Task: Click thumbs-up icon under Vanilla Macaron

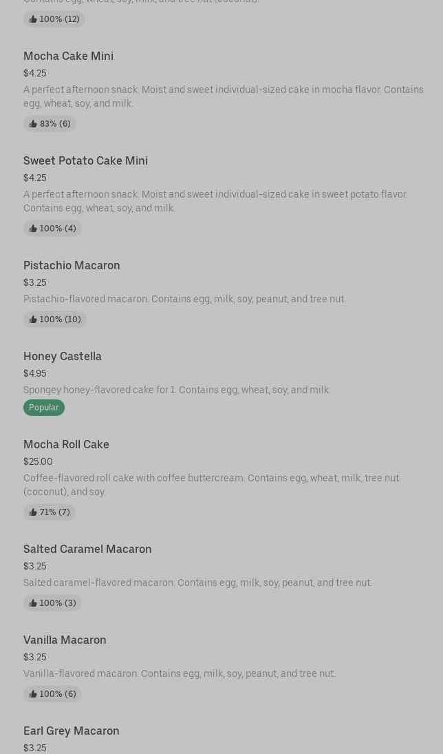Action: [x=33, y=694]
